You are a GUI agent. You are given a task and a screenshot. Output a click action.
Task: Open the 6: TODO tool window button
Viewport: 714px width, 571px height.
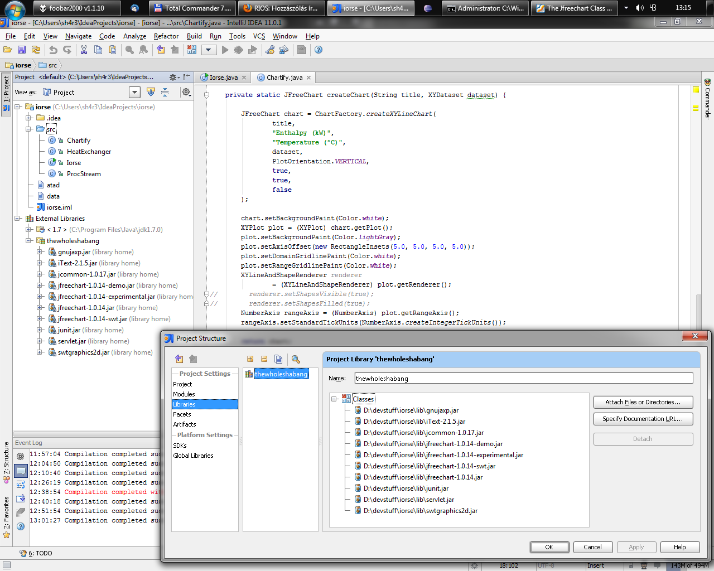(x=36, y=553)
